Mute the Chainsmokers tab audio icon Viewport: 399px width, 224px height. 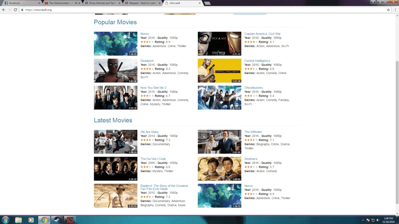click(x=76, y=3)
